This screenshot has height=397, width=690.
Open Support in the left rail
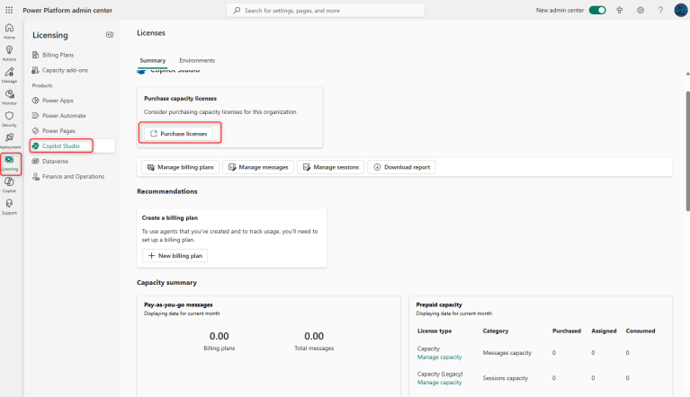pyautogui.click(x=9, y=207)
